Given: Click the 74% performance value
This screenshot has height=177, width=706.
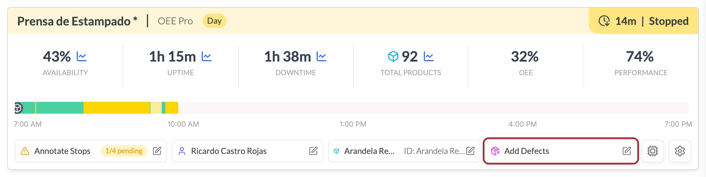Looking at the screenshot, I should (640, 56).
